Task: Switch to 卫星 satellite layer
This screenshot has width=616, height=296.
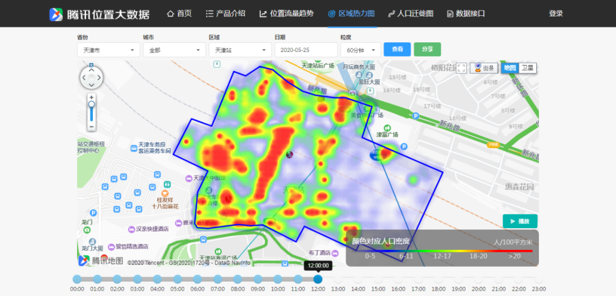Action: pos(528,68)
